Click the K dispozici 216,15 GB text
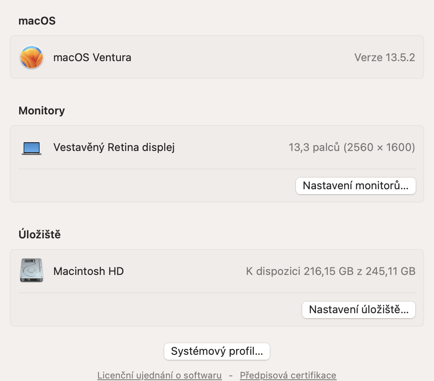The width and height of the screenshot is (434, 381). (330, 272)
